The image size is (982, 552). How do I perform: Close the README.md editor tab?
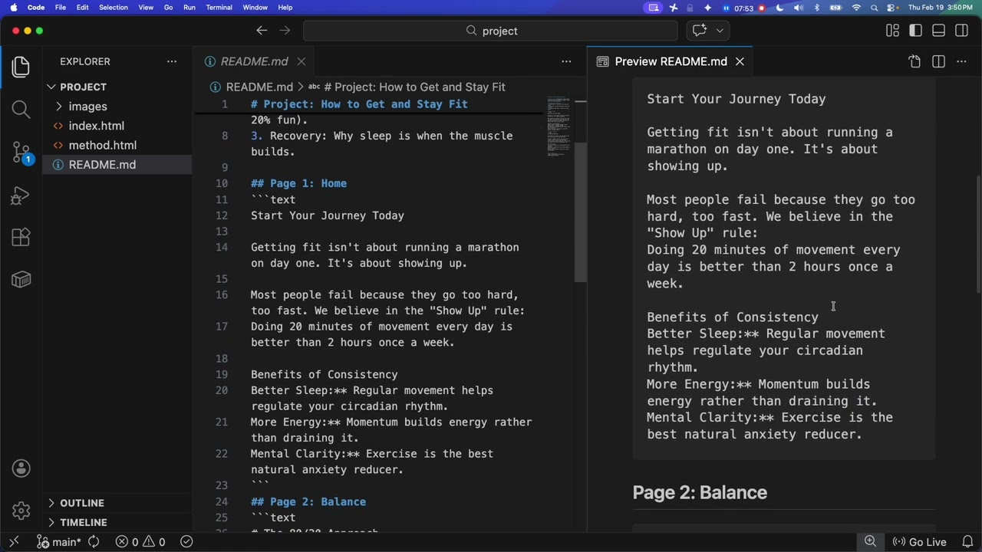[x=302, y=61]
